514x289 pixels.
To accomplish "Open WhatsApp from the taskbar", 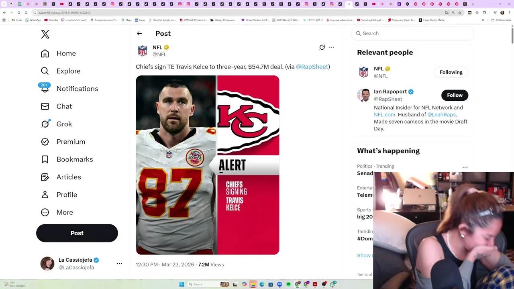I will [x=333, y=284].
